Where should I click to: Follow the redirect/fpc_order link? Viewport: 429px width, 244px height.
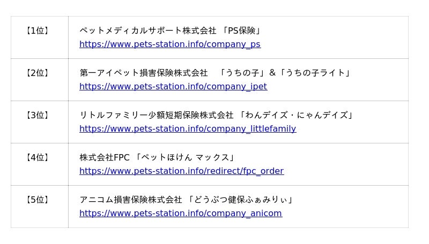(181, 171)
